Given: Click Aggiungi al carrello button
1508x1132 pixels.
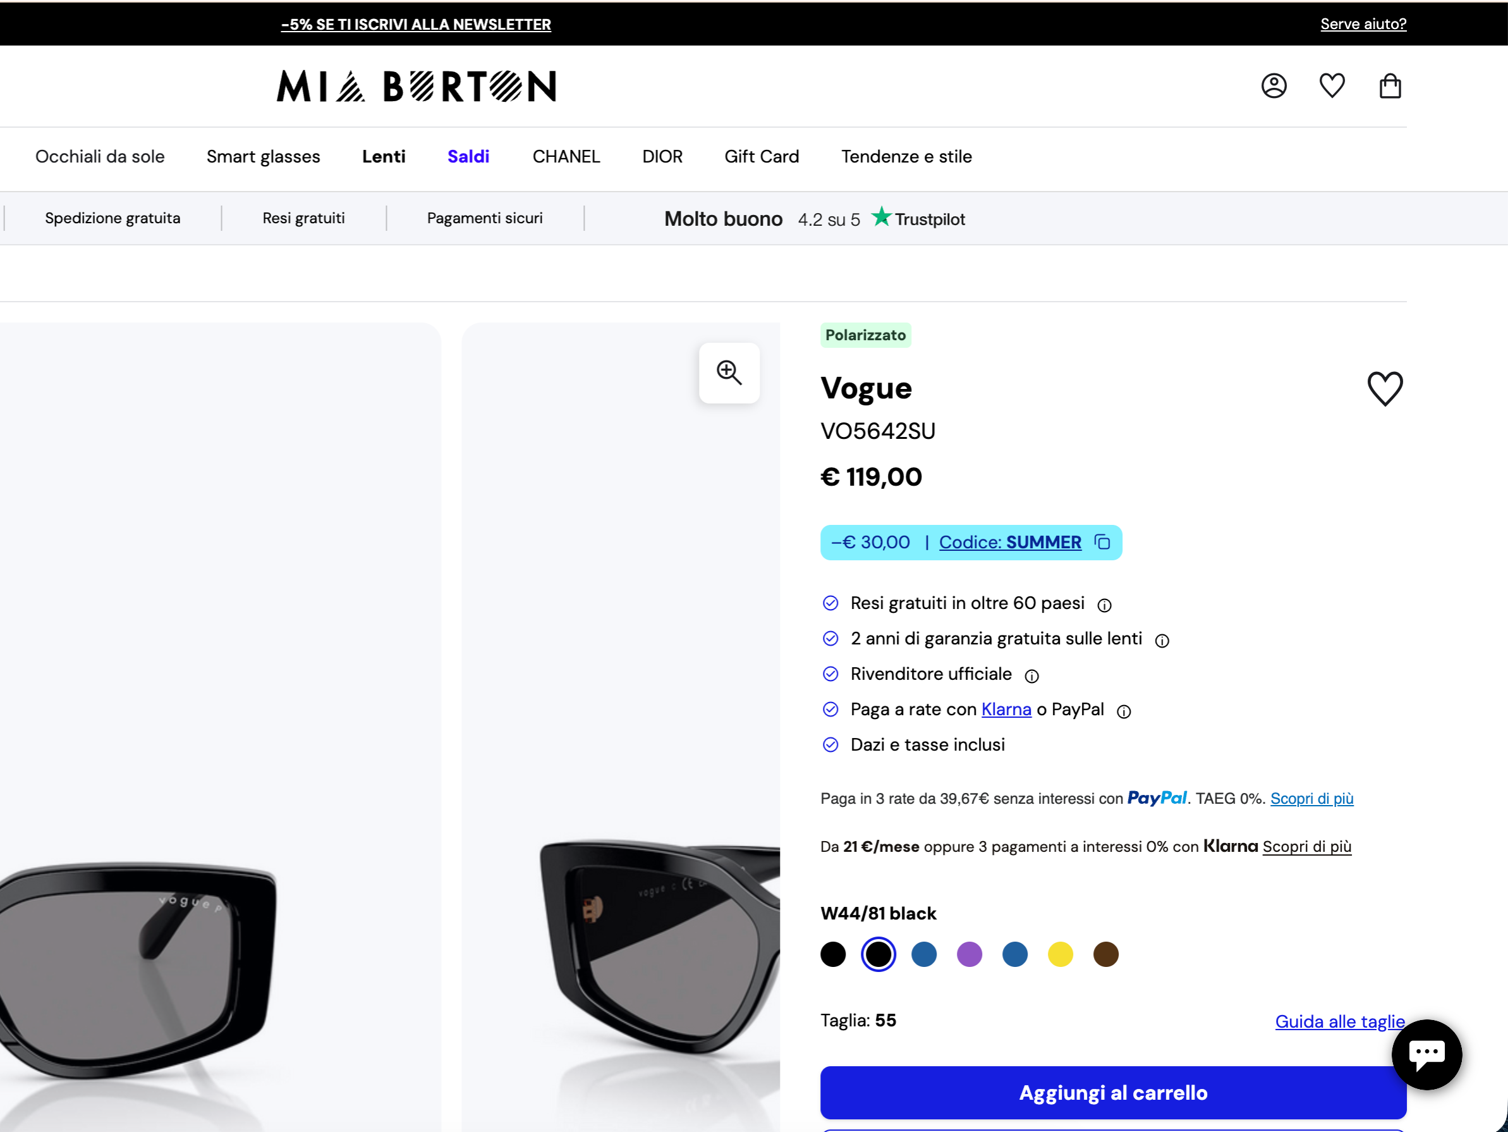Looking at the screenshot, I should pos(1112,1092).
